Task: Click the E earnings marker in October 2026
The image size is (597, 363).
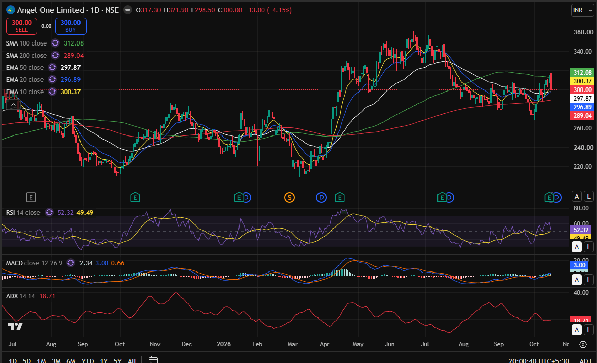Action: 549,197
